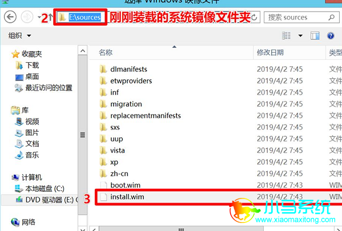This screenshot has width=342, height=231.
Task: Sort by the 修改日期 column header
Action: click(x=270, y=52)
